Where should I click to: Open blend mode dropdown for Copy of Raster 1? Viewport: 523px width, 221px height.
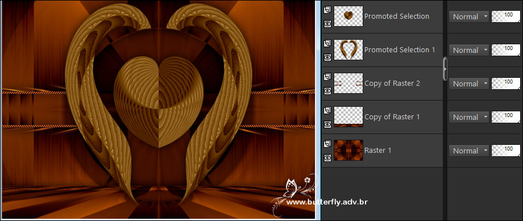468,118
